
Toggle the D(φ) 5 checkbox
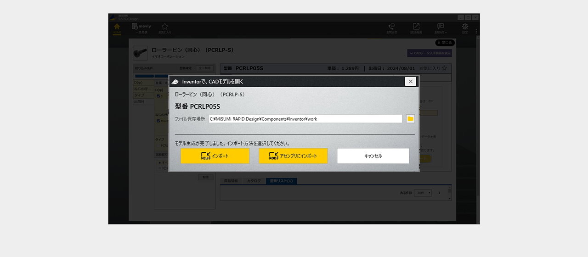[158, 96]
